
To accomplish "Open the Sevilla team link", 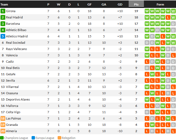I will [11, 81].
